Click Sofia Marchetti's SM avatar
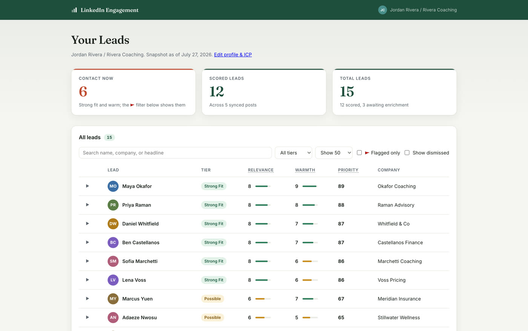 pos(113,261)
